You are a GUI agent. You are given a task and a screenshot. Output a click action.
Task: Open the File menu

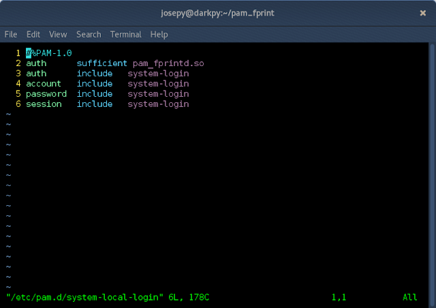(11, 35)
